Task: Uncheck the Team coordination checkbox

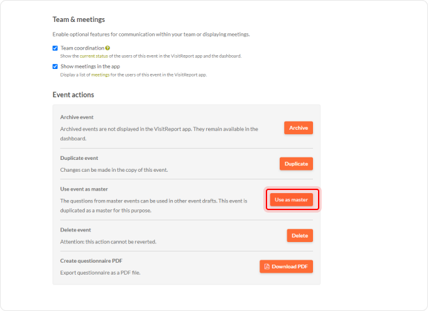Action: pyautogui.click(x=55, y=48)
